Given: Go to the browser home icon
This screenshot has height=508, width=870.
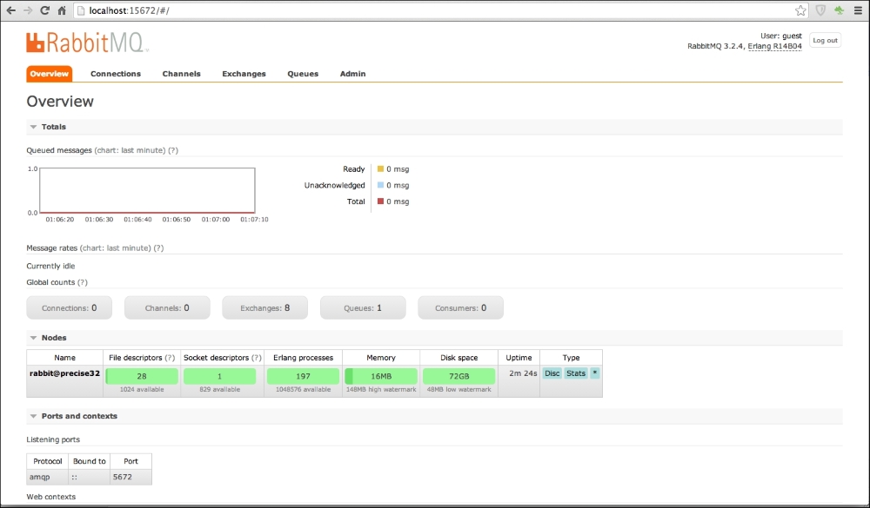Looking at the screenshot, I should point(63,10).
